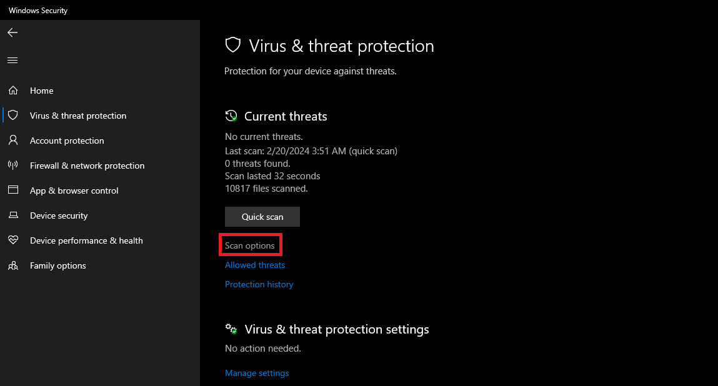Click the back arrow at the top left
This screenshot has height=386, width=718.
[x=12, y=32]
